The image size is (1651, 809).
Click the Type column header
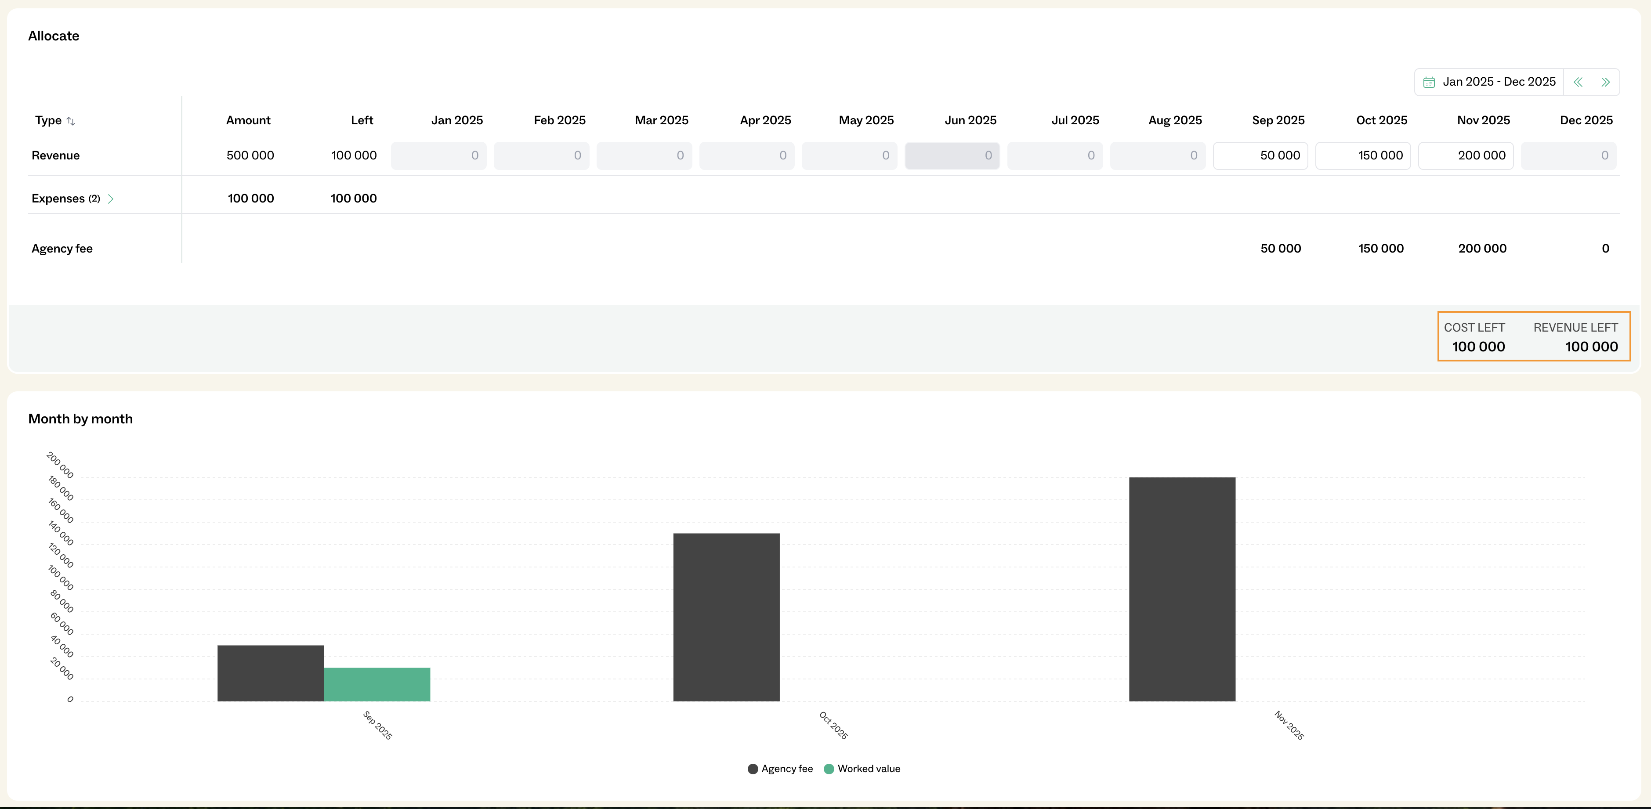click(x=48, y=120)
